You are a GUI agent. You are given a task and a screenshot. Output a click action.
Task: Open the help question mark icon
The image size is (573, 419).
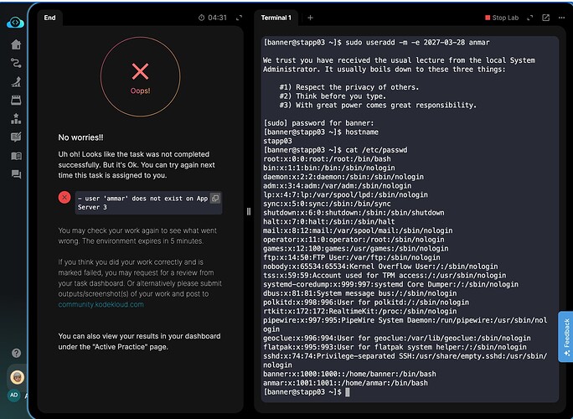click(x=16, y=353)
